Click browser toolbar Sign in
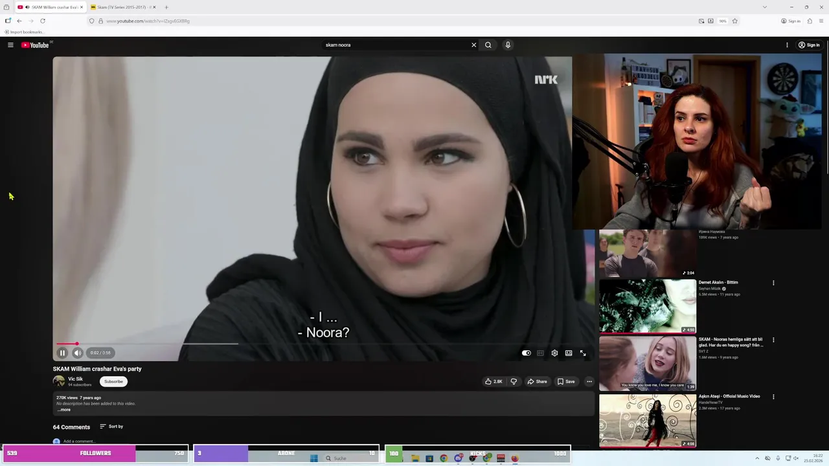 (x=791, y=21)
